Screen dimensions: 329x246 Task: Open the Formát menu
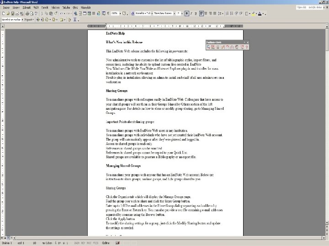pos(45,8)
